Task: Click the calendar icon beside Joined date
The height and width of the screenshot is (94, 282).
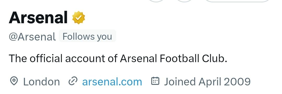Action: pos(155,81)
